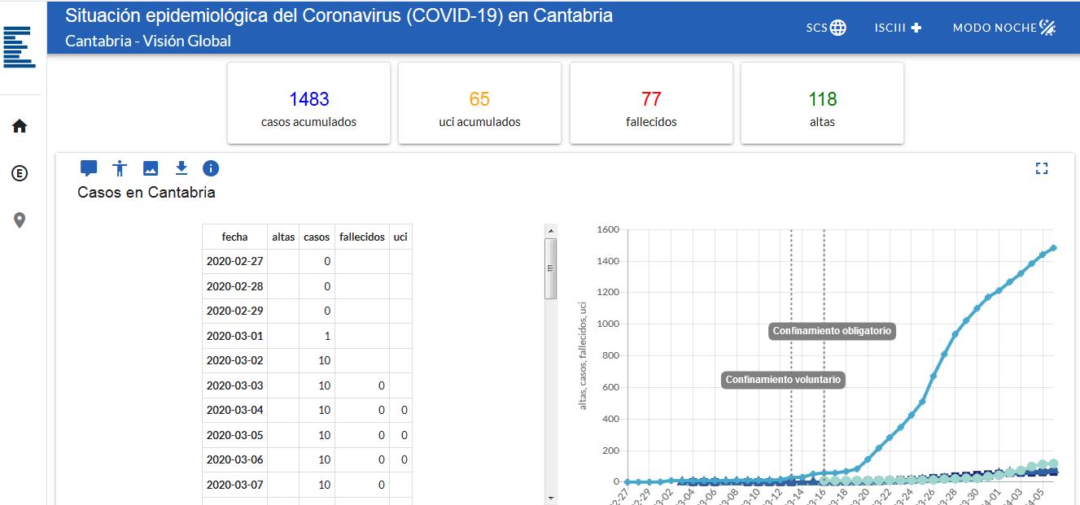Open the SCS globe link

pos(826,28)
